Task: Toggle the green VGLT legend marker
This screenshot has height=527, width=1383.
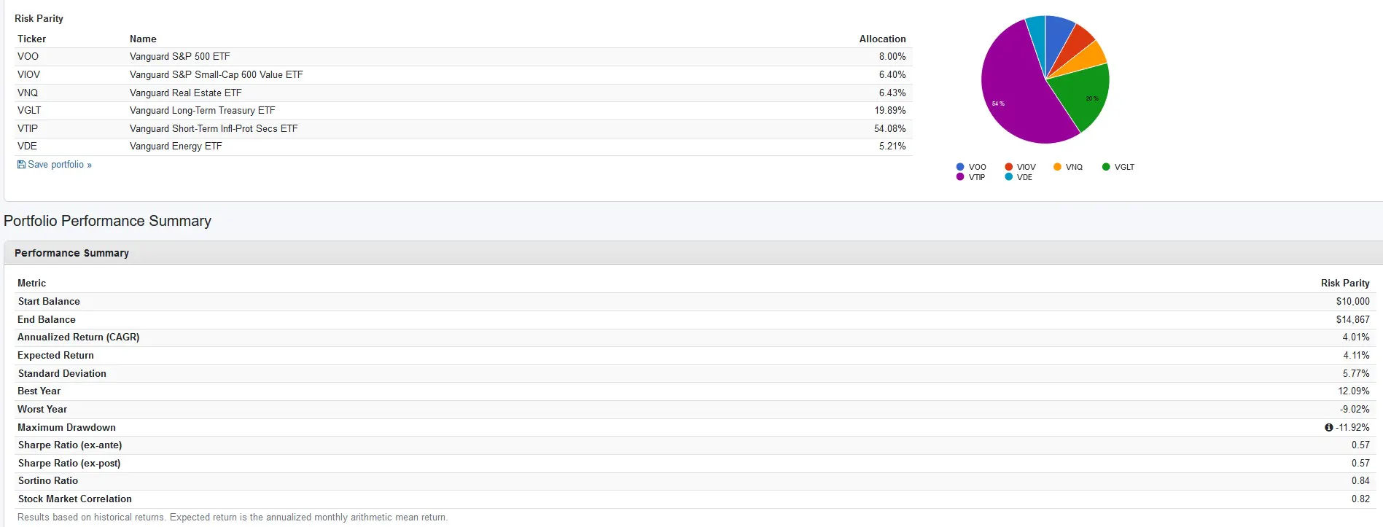Action: click(1106, 167)
